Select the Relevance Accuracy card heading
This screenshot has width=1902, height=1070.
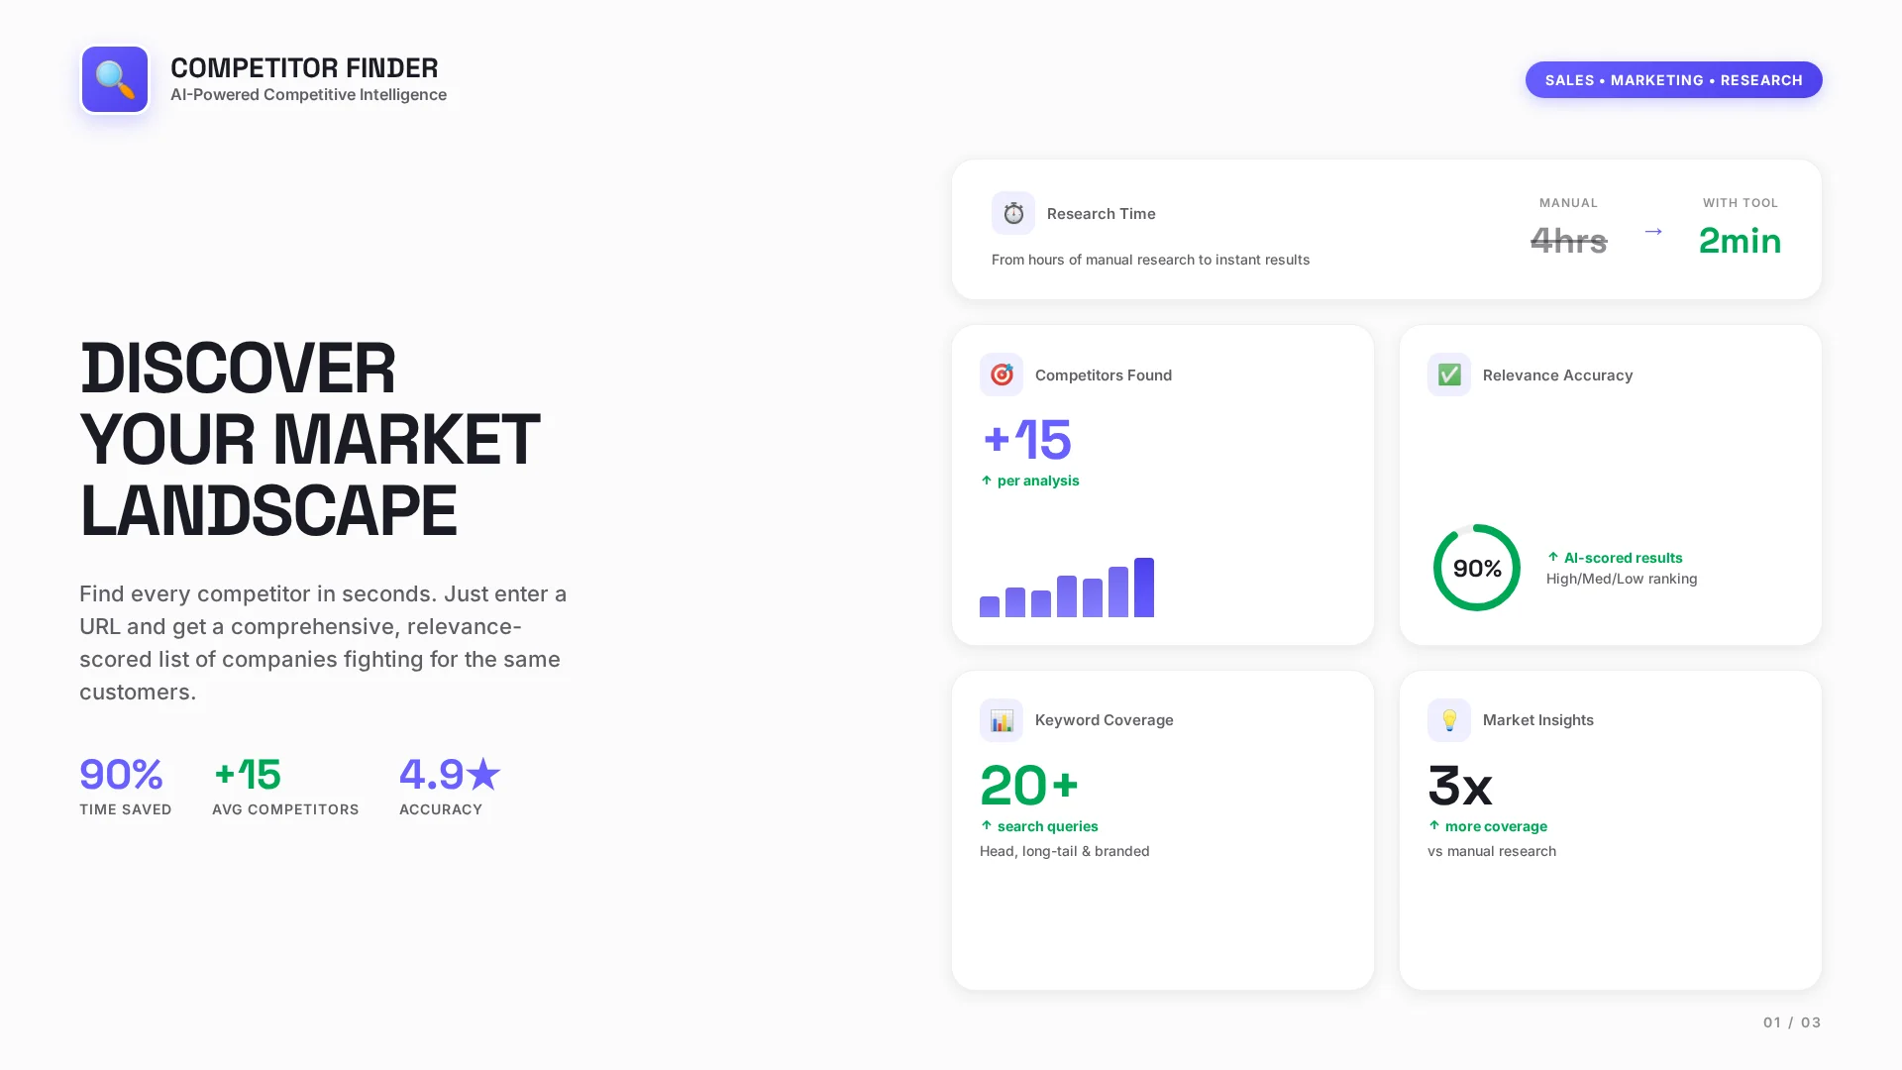[1557, 374]
